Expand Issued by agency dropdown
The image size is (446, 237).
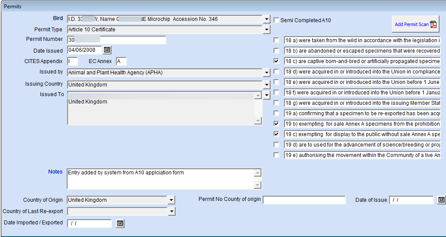pos(266,73)
